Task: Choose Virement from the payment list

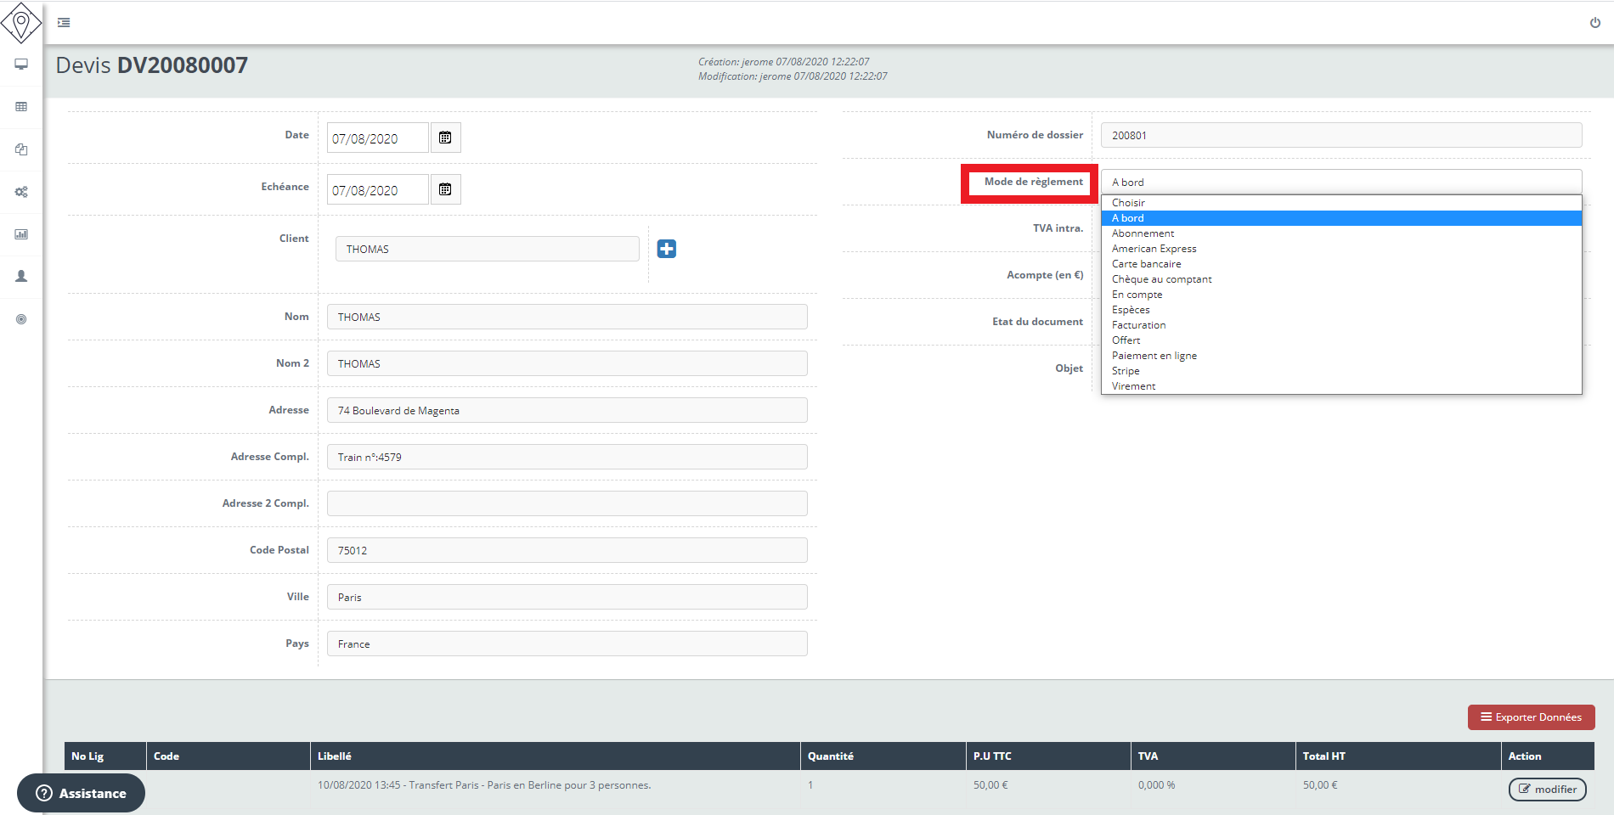Action: (1133, 386)
